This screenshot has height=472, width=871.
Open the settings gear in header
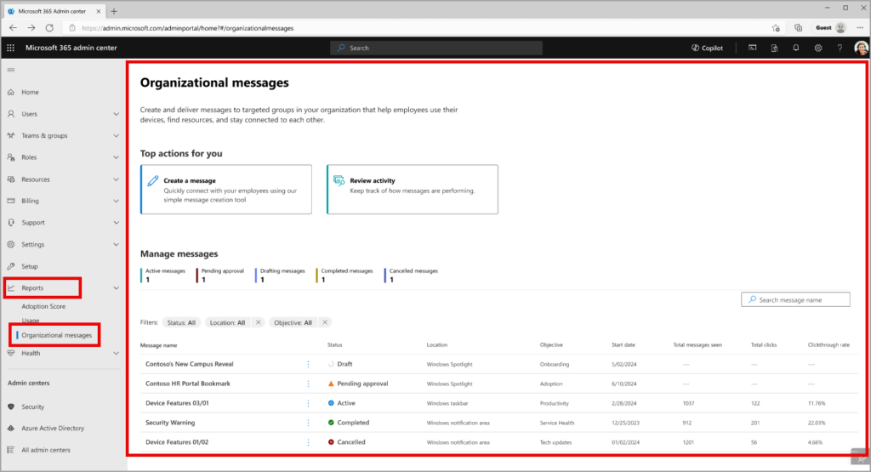(x=818, y=48)
